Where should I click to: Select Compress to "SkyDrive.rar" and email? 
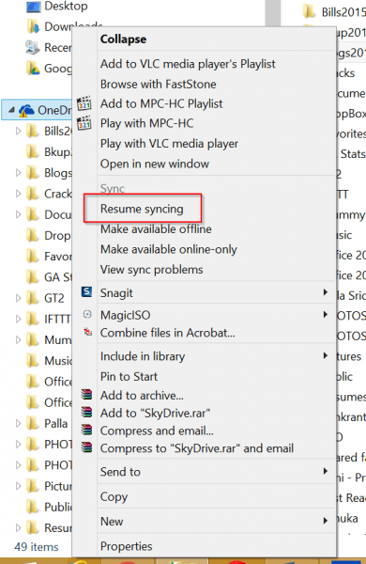pos(197,448)
